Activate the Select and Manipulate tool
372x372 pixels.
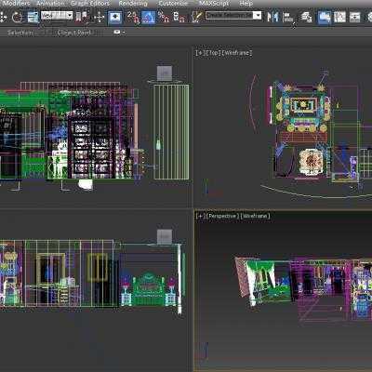click(99, 17)
